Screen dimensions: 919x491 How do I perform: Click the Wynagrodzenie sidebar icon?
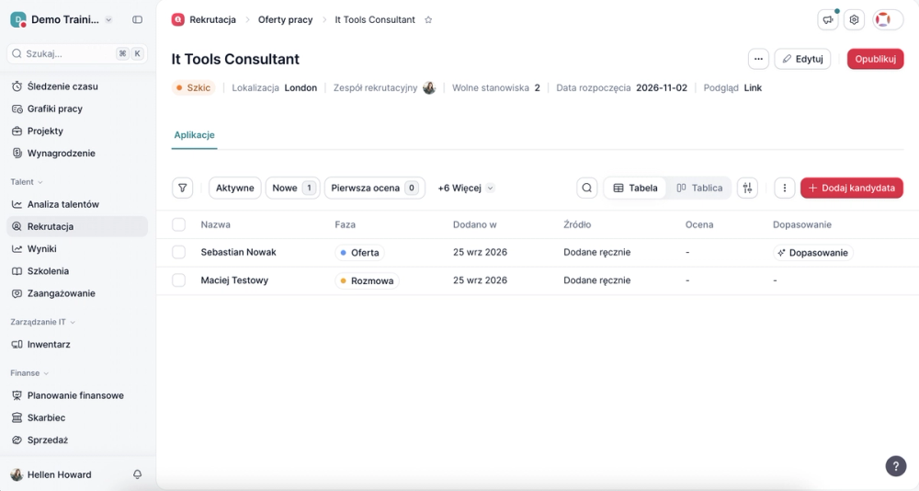(17, 154)
